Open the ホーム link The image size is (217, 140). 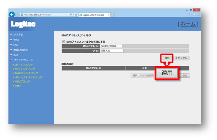(x=188, y=24)
